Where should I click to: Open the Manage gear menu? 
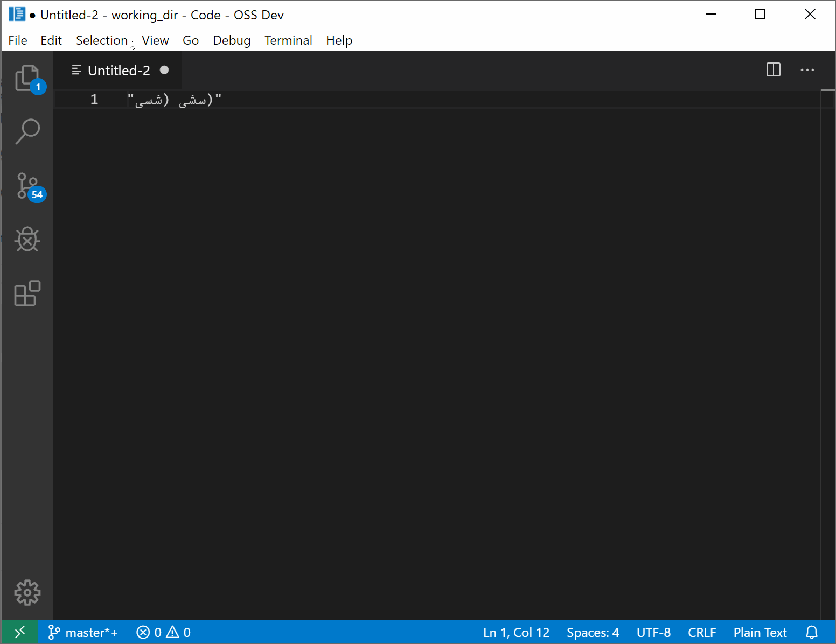pos(27,592)
